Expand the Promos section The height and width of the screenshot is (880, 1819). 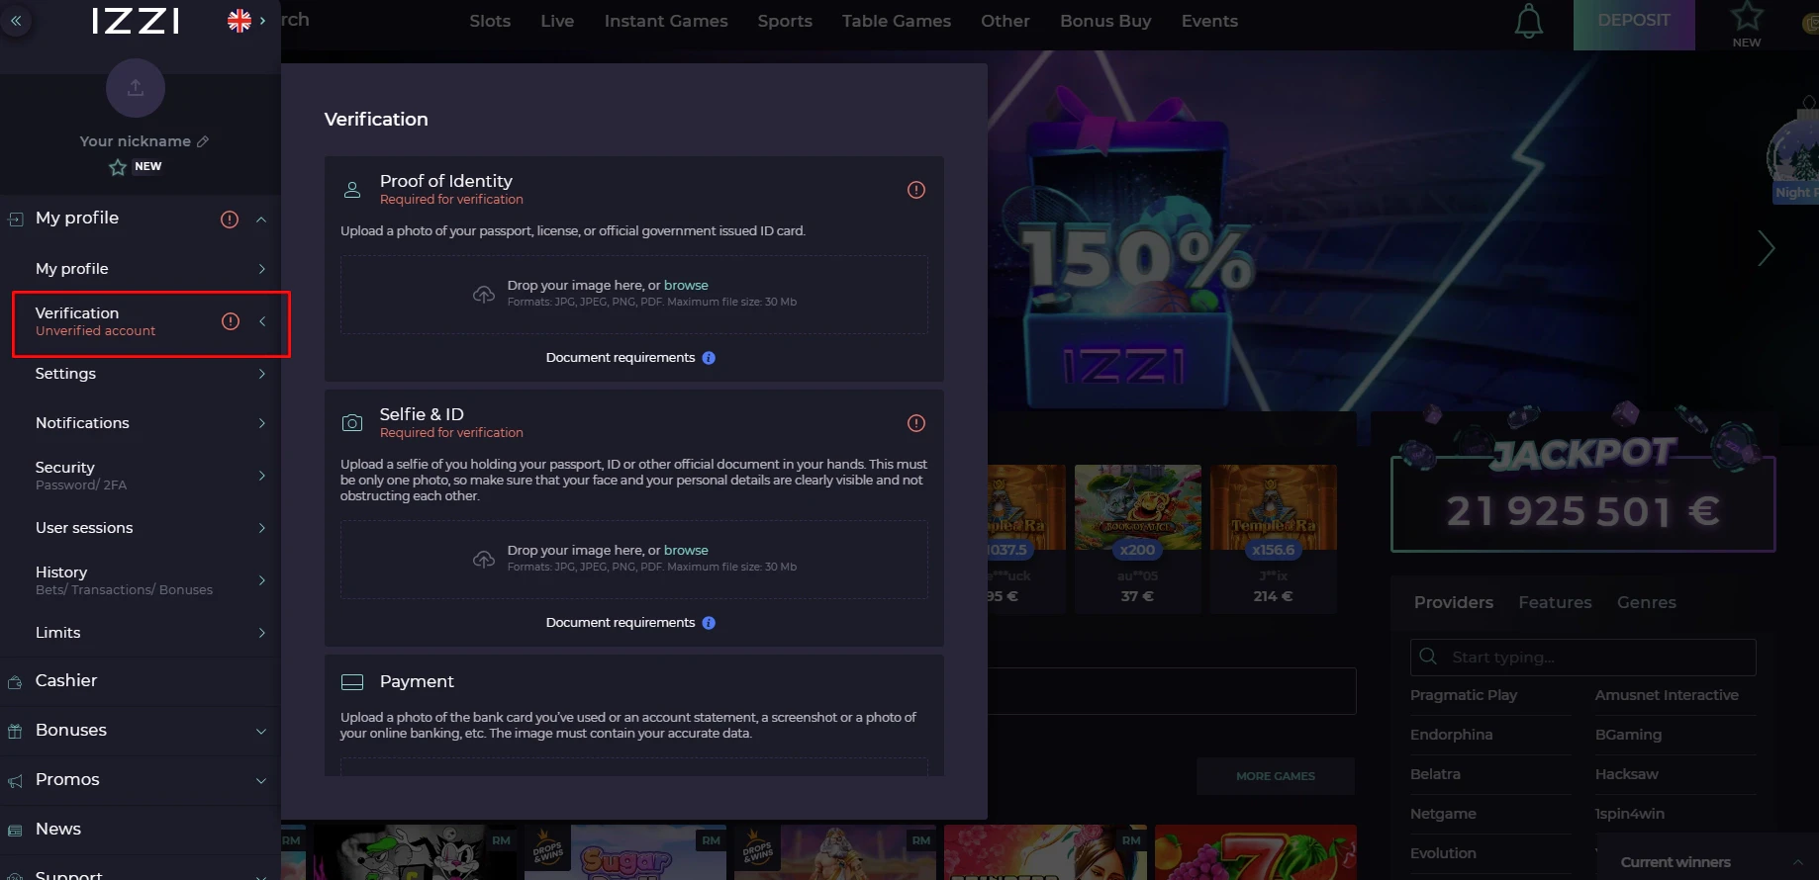[141, 780]
